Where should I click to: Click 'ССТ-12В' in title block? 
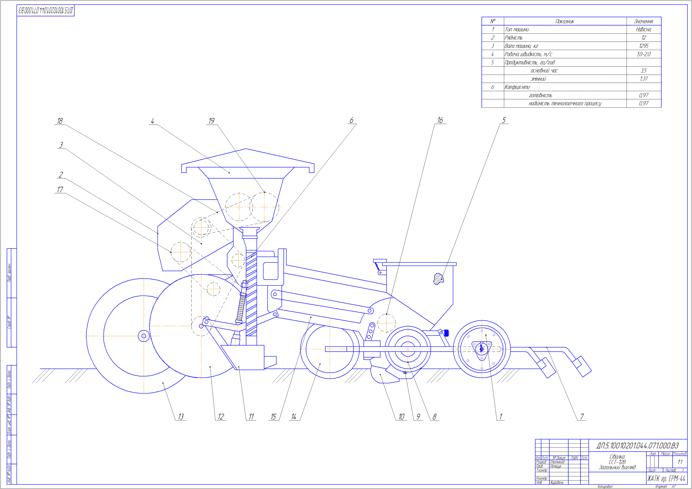pos(617,462)
